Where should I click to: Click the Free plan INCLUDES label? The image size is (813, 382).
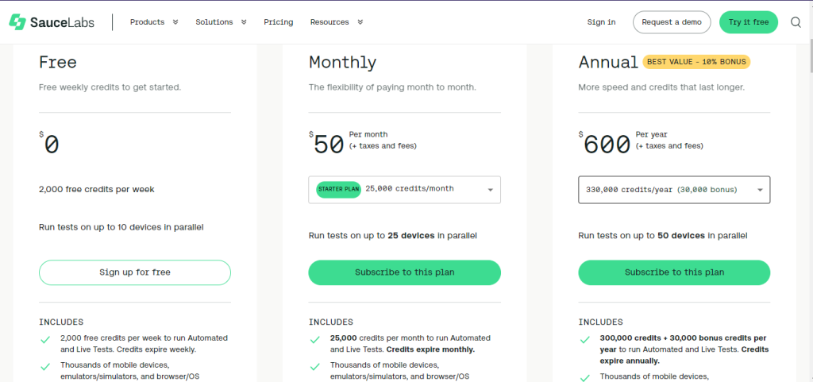pyautogui.click(x=61, y=322)
